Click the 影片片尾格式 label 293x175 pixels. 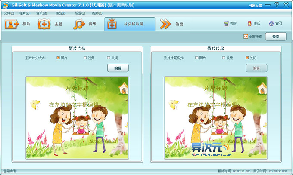[x=174, y=58]
